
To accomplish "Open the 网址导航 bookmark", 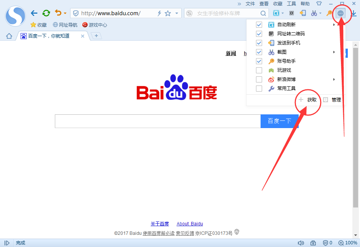I will click(65, 25).
